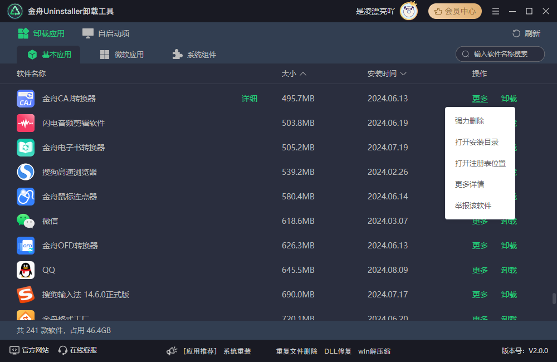Choose 打开安装目录 from the popup menu

[x=477, y=142]
